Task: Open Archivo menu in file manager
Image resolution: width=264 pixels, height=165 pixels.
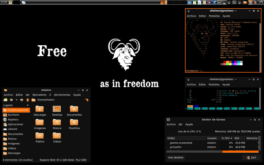Action: point(8,95)
